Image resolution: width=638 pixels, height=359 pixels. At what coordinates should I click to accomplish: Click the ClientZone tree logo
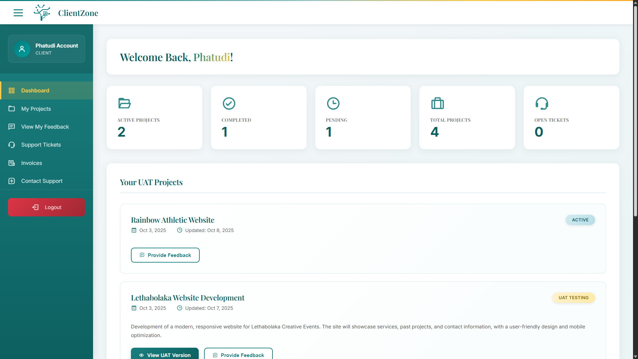pyautogui.click(x=42, y=12)
